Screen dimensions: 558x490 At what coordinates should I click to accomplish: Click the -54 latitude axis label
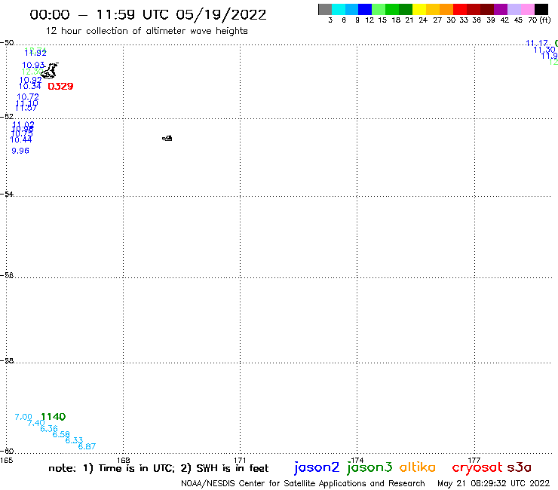tap(7, 194)
